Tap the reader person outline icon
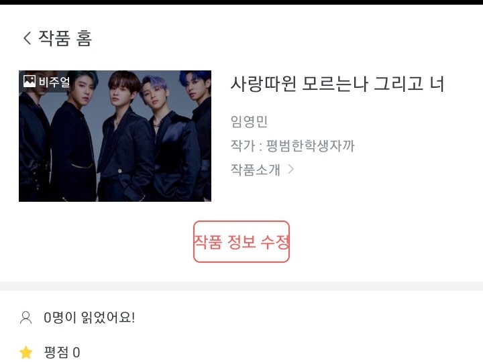 point(26,318)
